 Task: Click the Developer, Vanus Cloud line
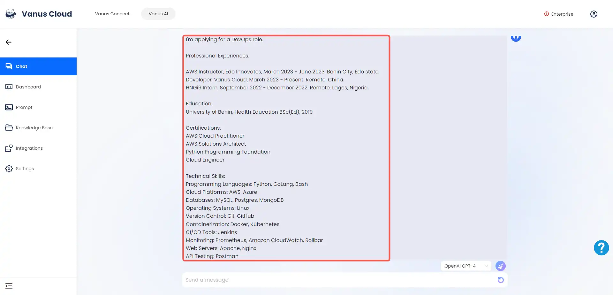click(x=265, y=79)
